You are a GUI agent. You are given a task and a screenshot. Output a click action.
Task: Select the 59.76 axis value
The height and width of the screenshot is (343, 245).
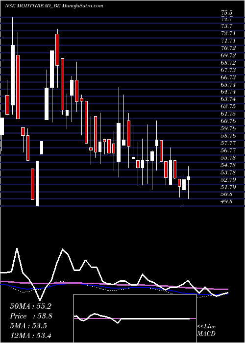click(x=228, y=128)
